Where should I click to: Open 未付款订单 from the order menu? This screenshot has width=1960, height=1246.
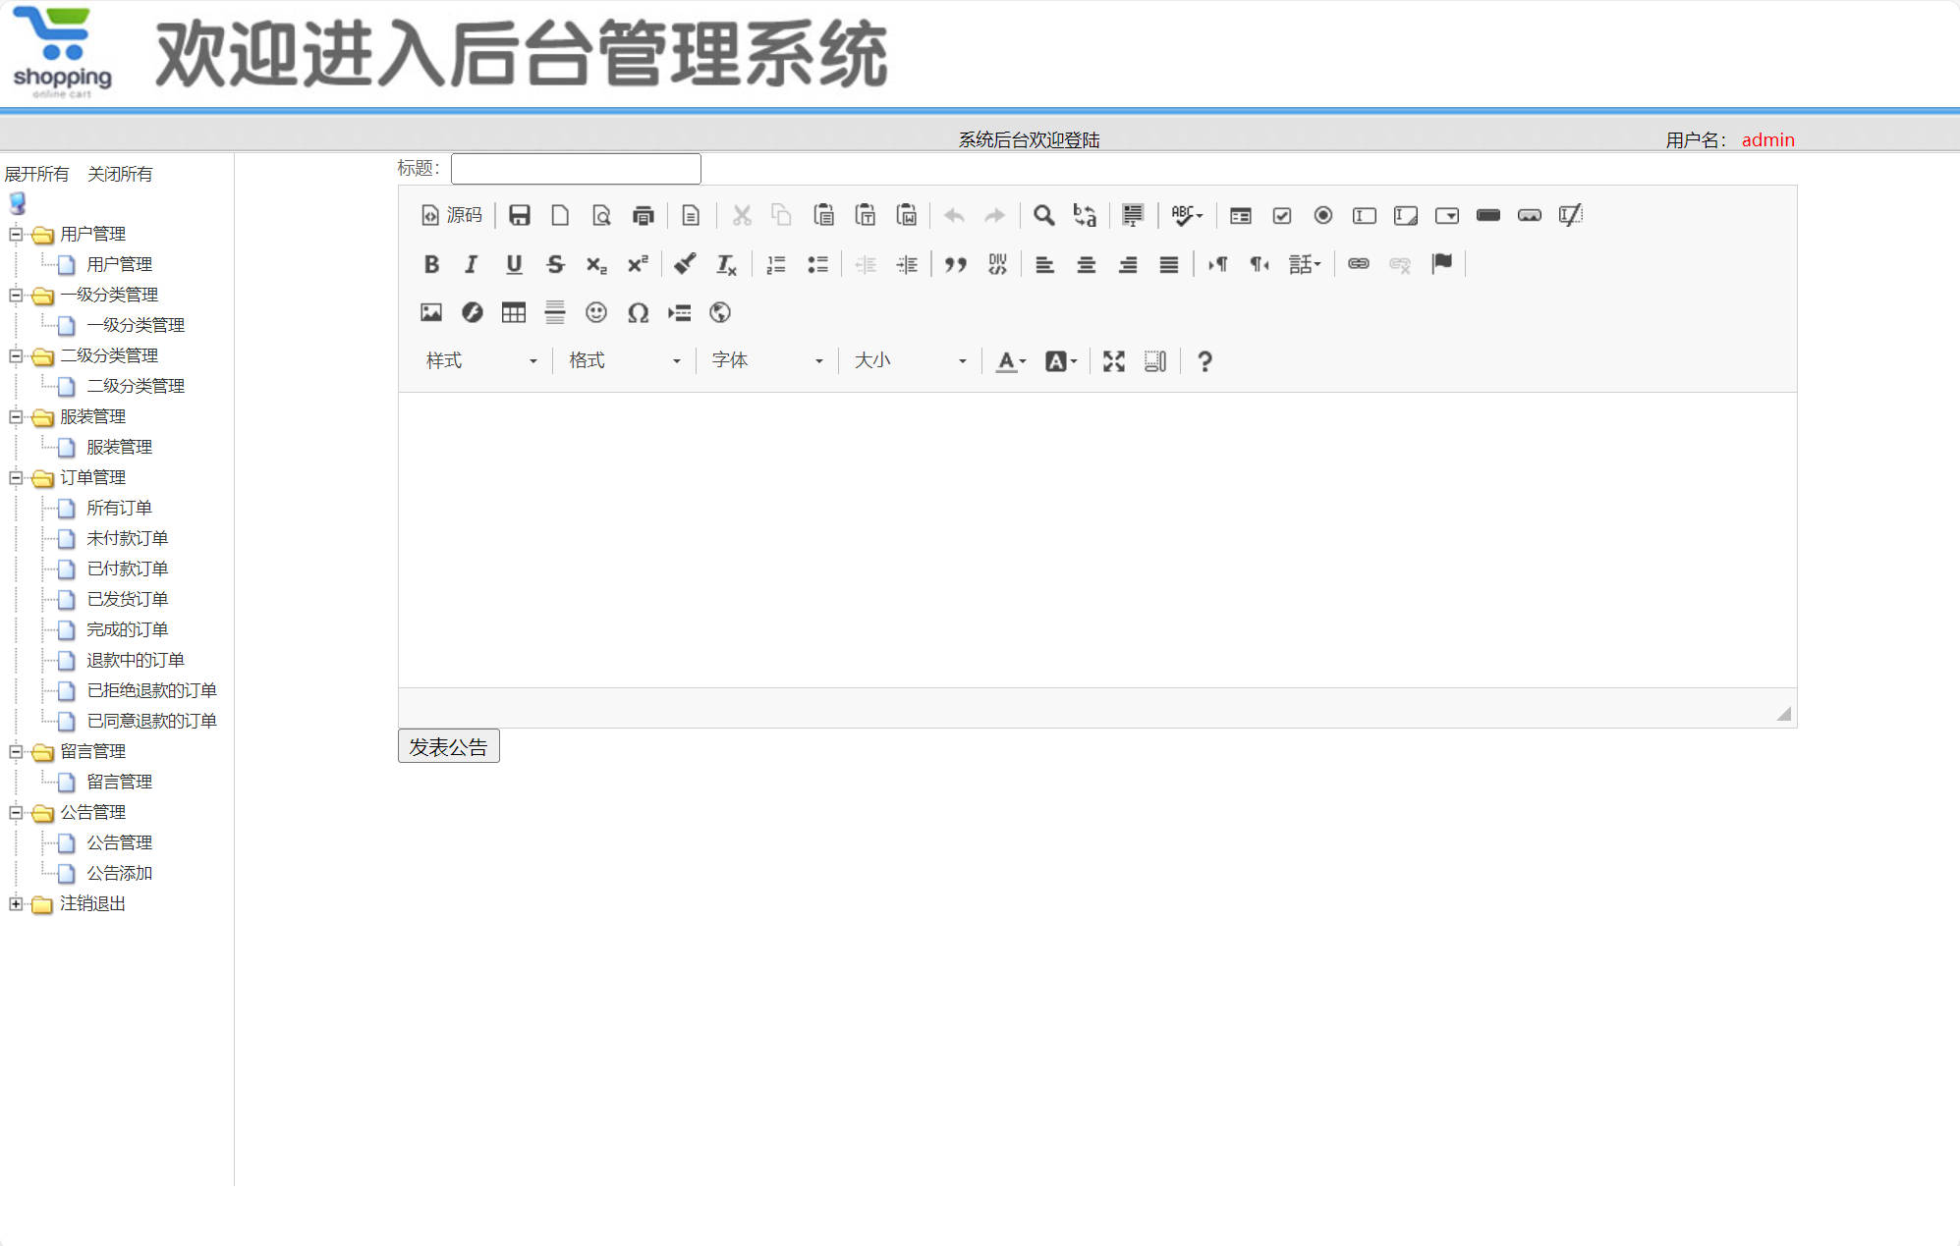(x=127, y=538)
